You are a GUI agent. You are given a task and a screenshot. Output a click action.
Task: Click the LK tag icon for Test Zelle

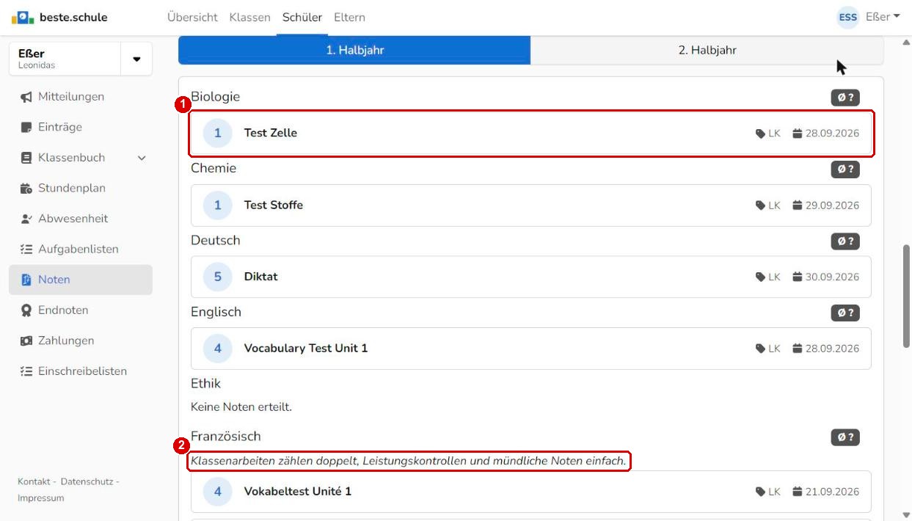(x=760, y=134)
